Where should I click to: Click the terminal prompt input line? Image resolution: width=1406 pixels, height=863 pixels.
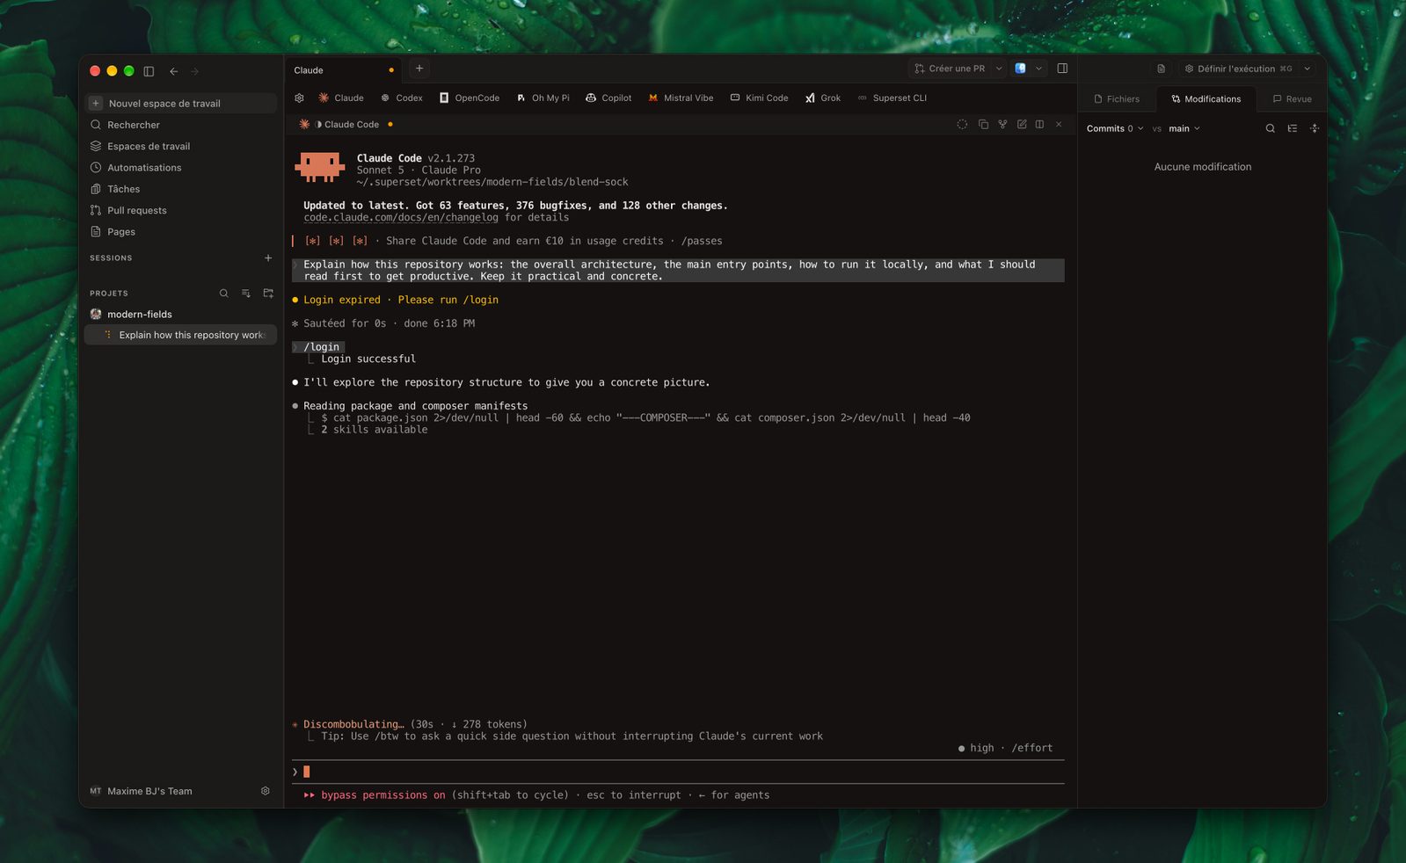[x=677, y=772]
